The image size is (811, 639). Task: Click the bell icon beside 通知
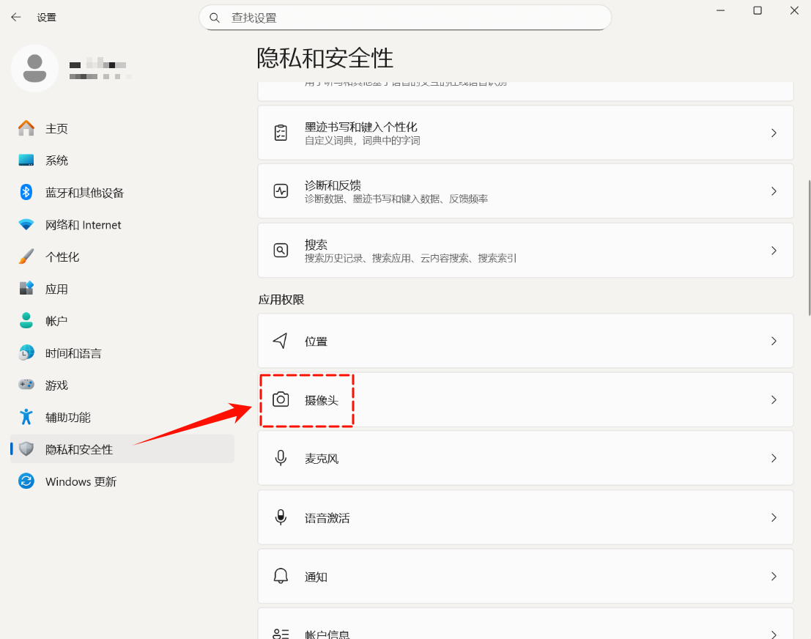click(281, 577)
